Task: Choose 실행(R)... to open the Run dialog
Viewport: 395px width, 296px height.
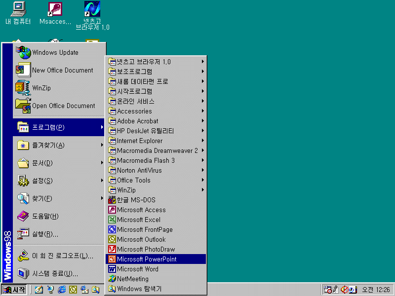Action: click(x=58, y=234)
